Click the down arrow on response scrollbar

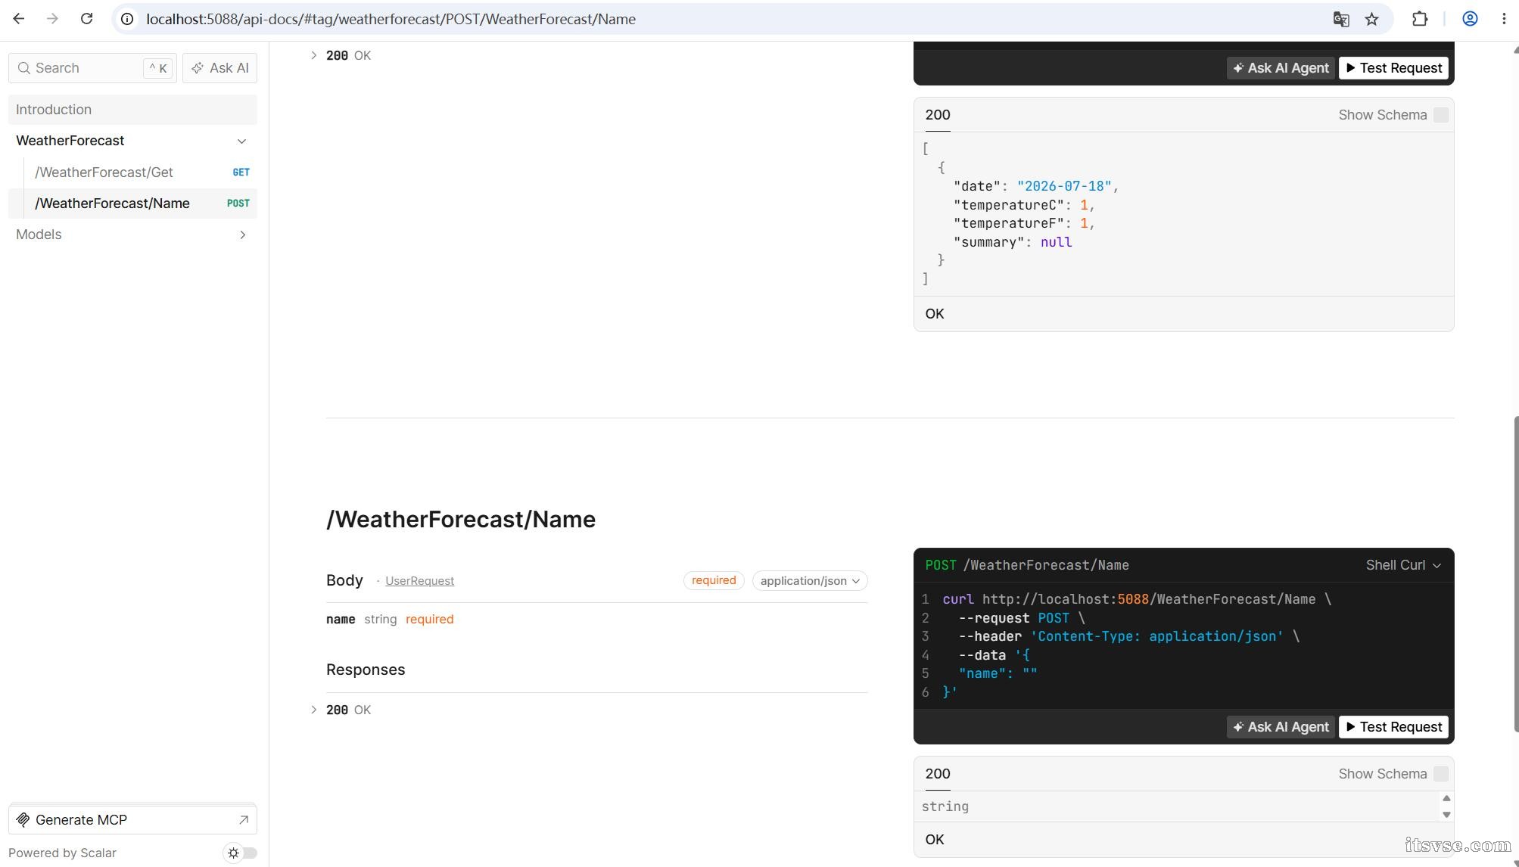click(x=1446, y=815)
